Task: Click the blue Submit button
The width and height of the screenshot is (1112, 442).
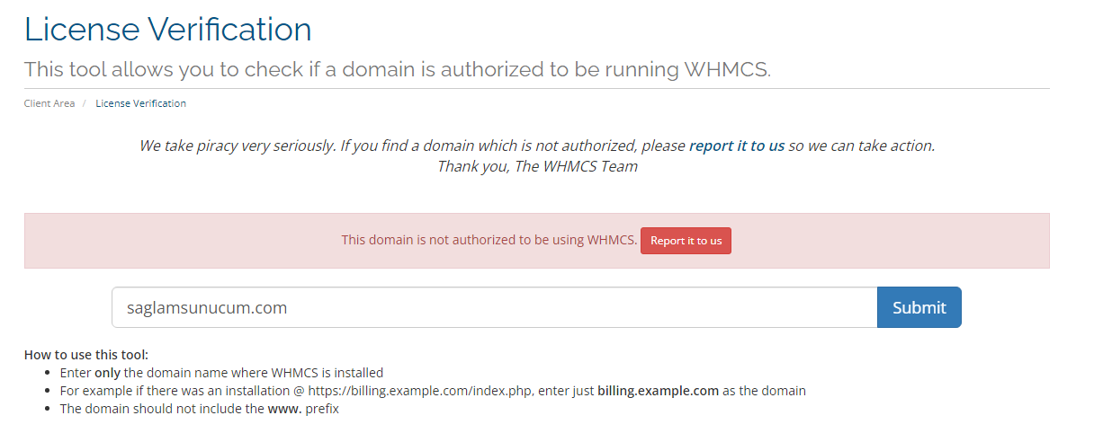Action: click(x=919, y=307)
